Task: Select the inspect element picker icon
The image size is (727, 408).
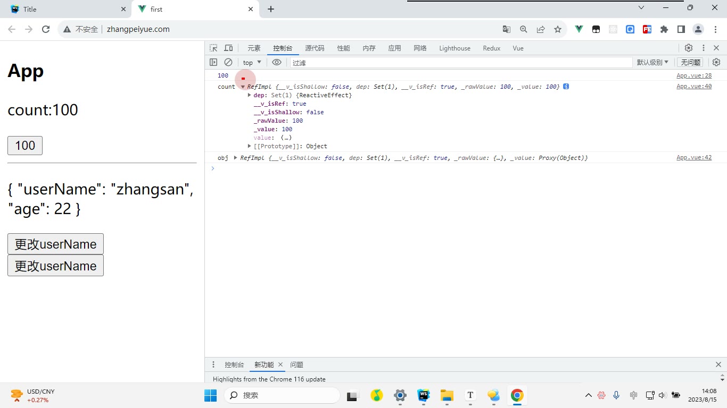Action: (x=213, y=48)
